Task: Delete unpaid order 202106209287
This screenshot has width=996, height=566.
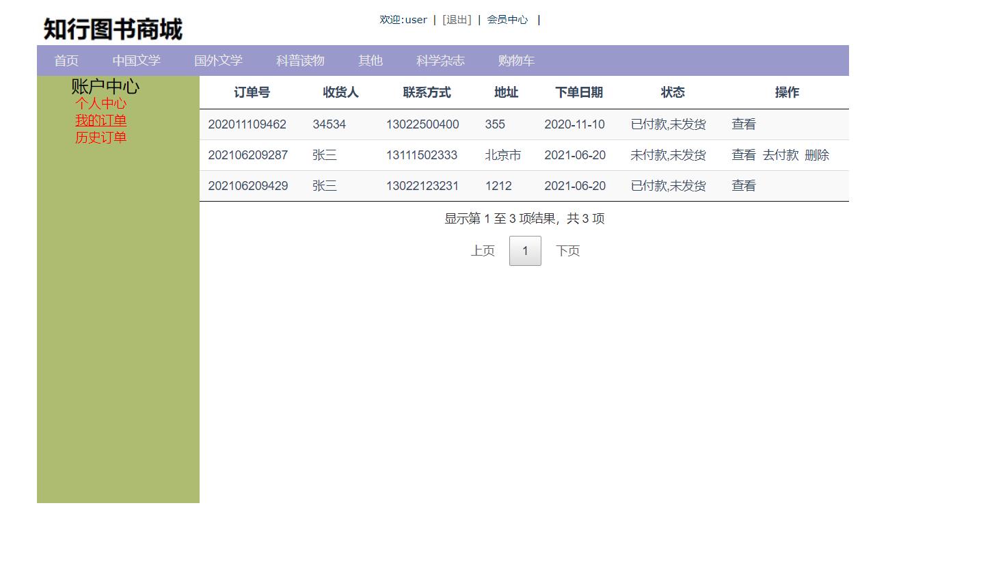Action: 818,155
